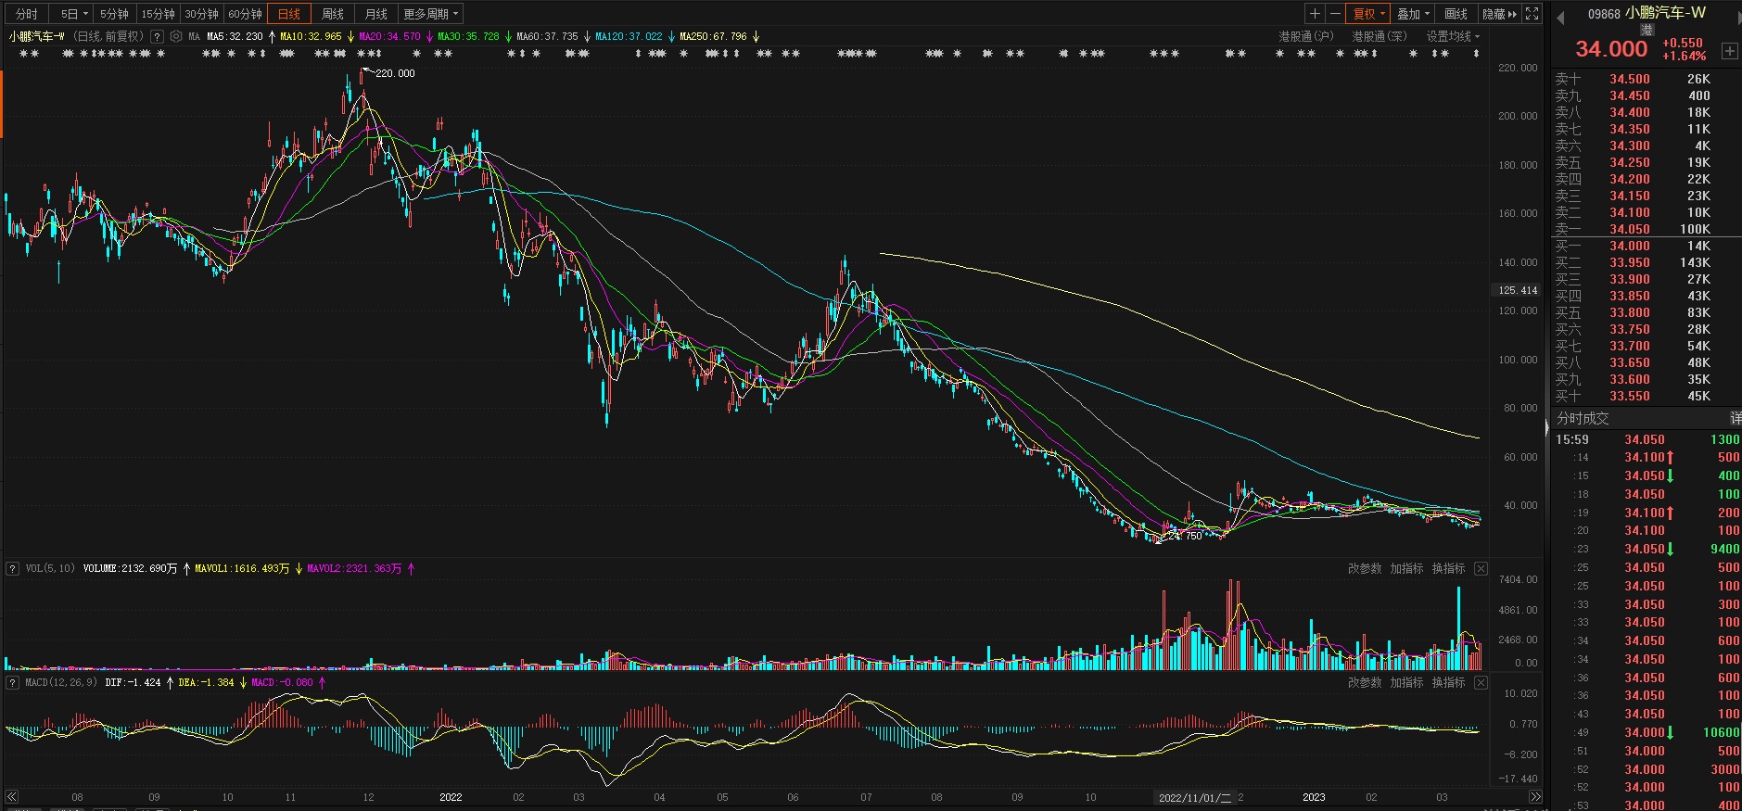The image size is (1742, 811).
Task: Add stock to watchlist plus icon
Action: 1730,51
